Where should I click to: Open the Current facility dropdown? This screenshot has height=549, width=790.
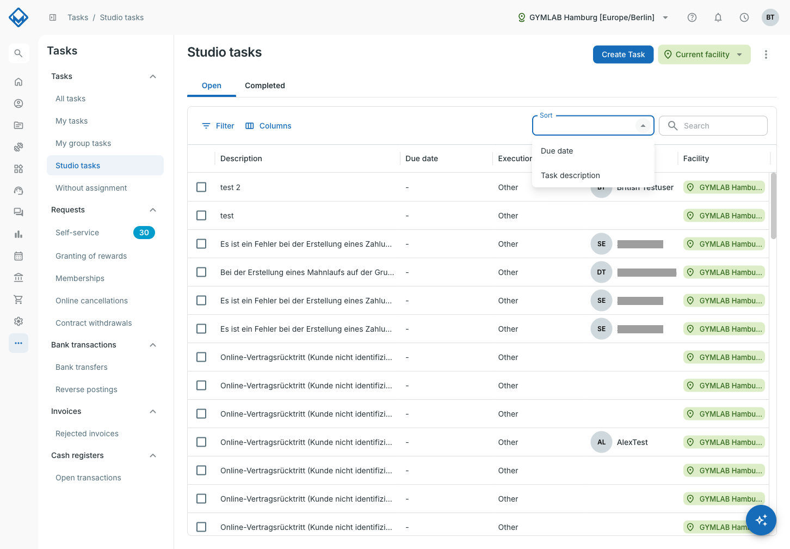[x=704, y=54]
